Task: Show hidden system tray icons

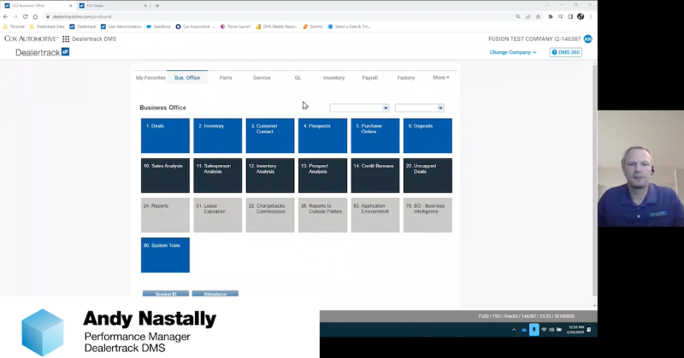Action: (514, 330)
